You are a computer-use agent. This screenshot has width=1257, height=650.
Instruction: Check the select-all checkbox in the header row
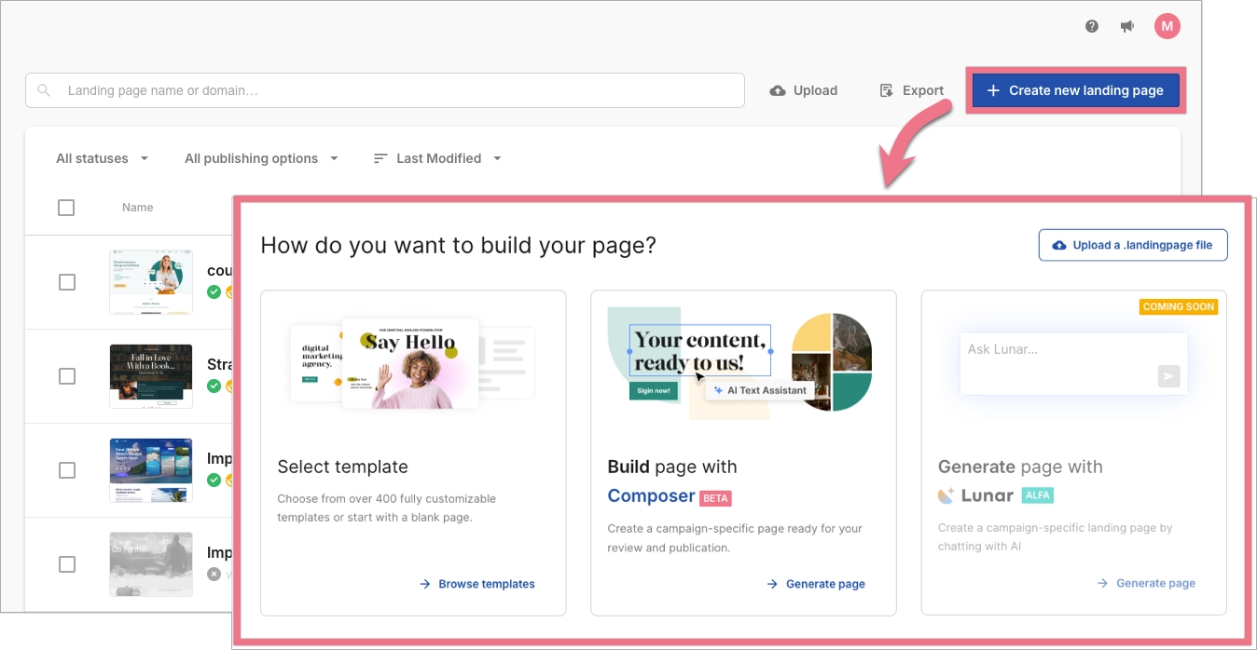click(66, 207)
